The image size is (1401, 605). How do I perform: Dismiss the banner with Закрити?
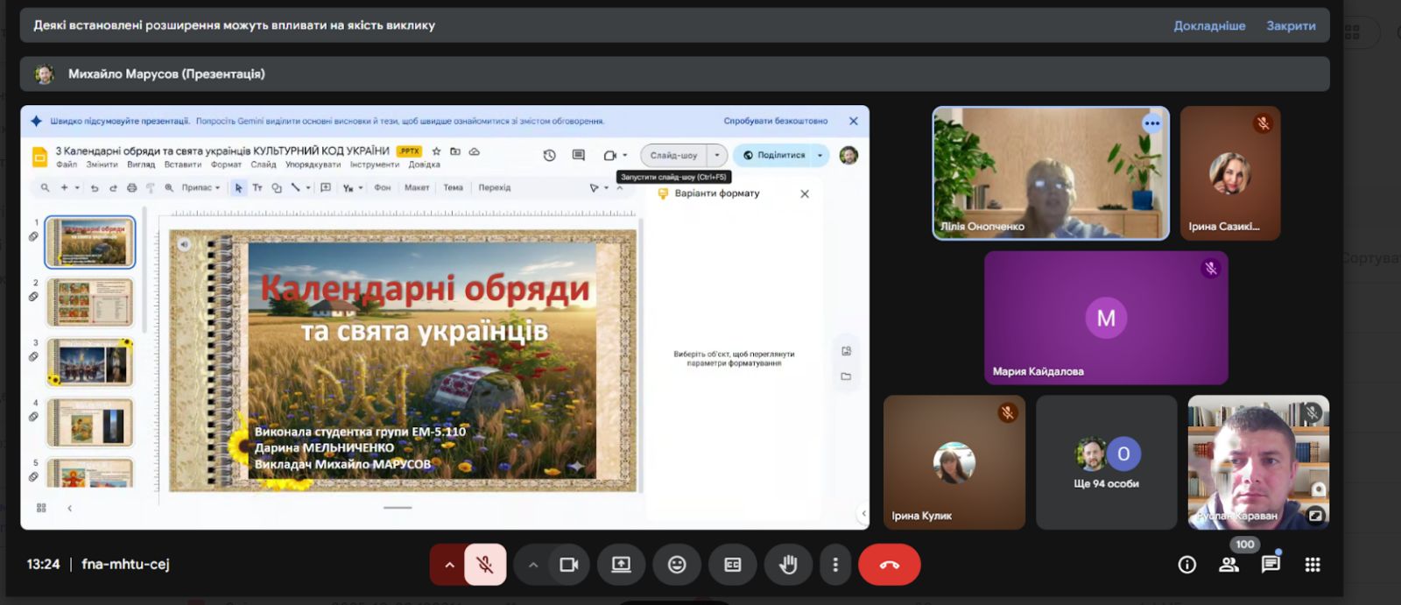pos(1291,25)
